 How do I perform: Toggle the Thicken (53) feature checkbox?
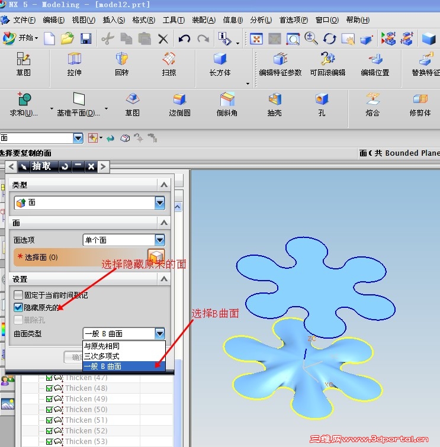click(x=49, y=441)
